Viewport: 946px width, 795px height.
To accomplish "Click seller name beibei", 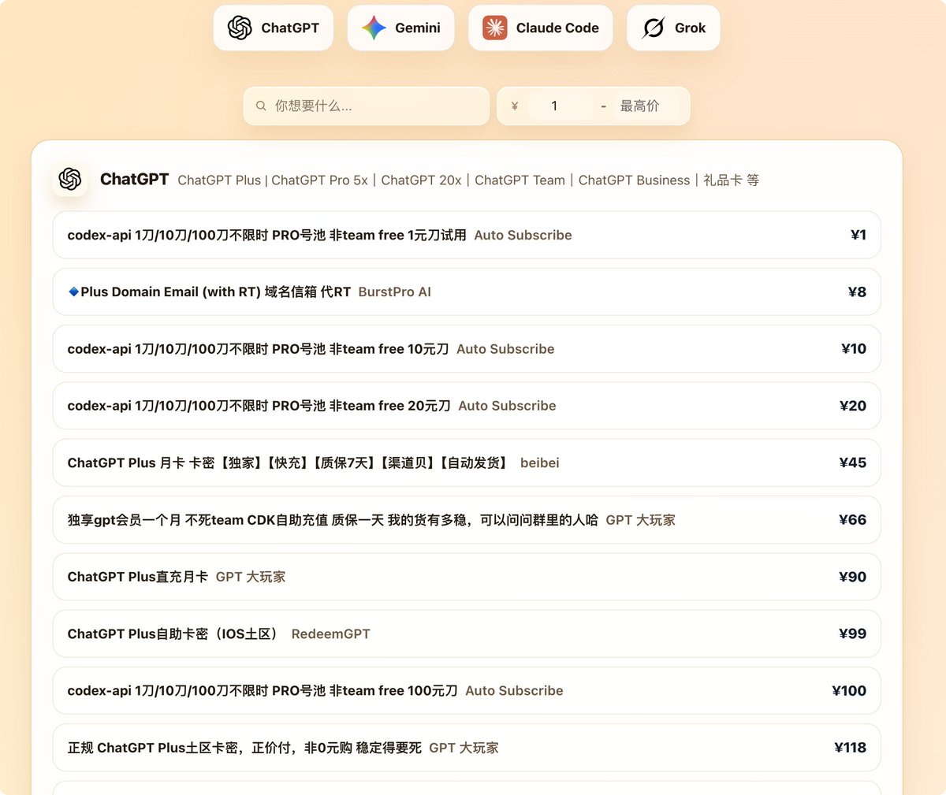I will [540, 463].
